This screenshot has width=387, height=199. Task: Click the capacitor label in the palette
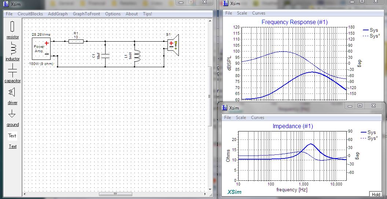(12, 81)
